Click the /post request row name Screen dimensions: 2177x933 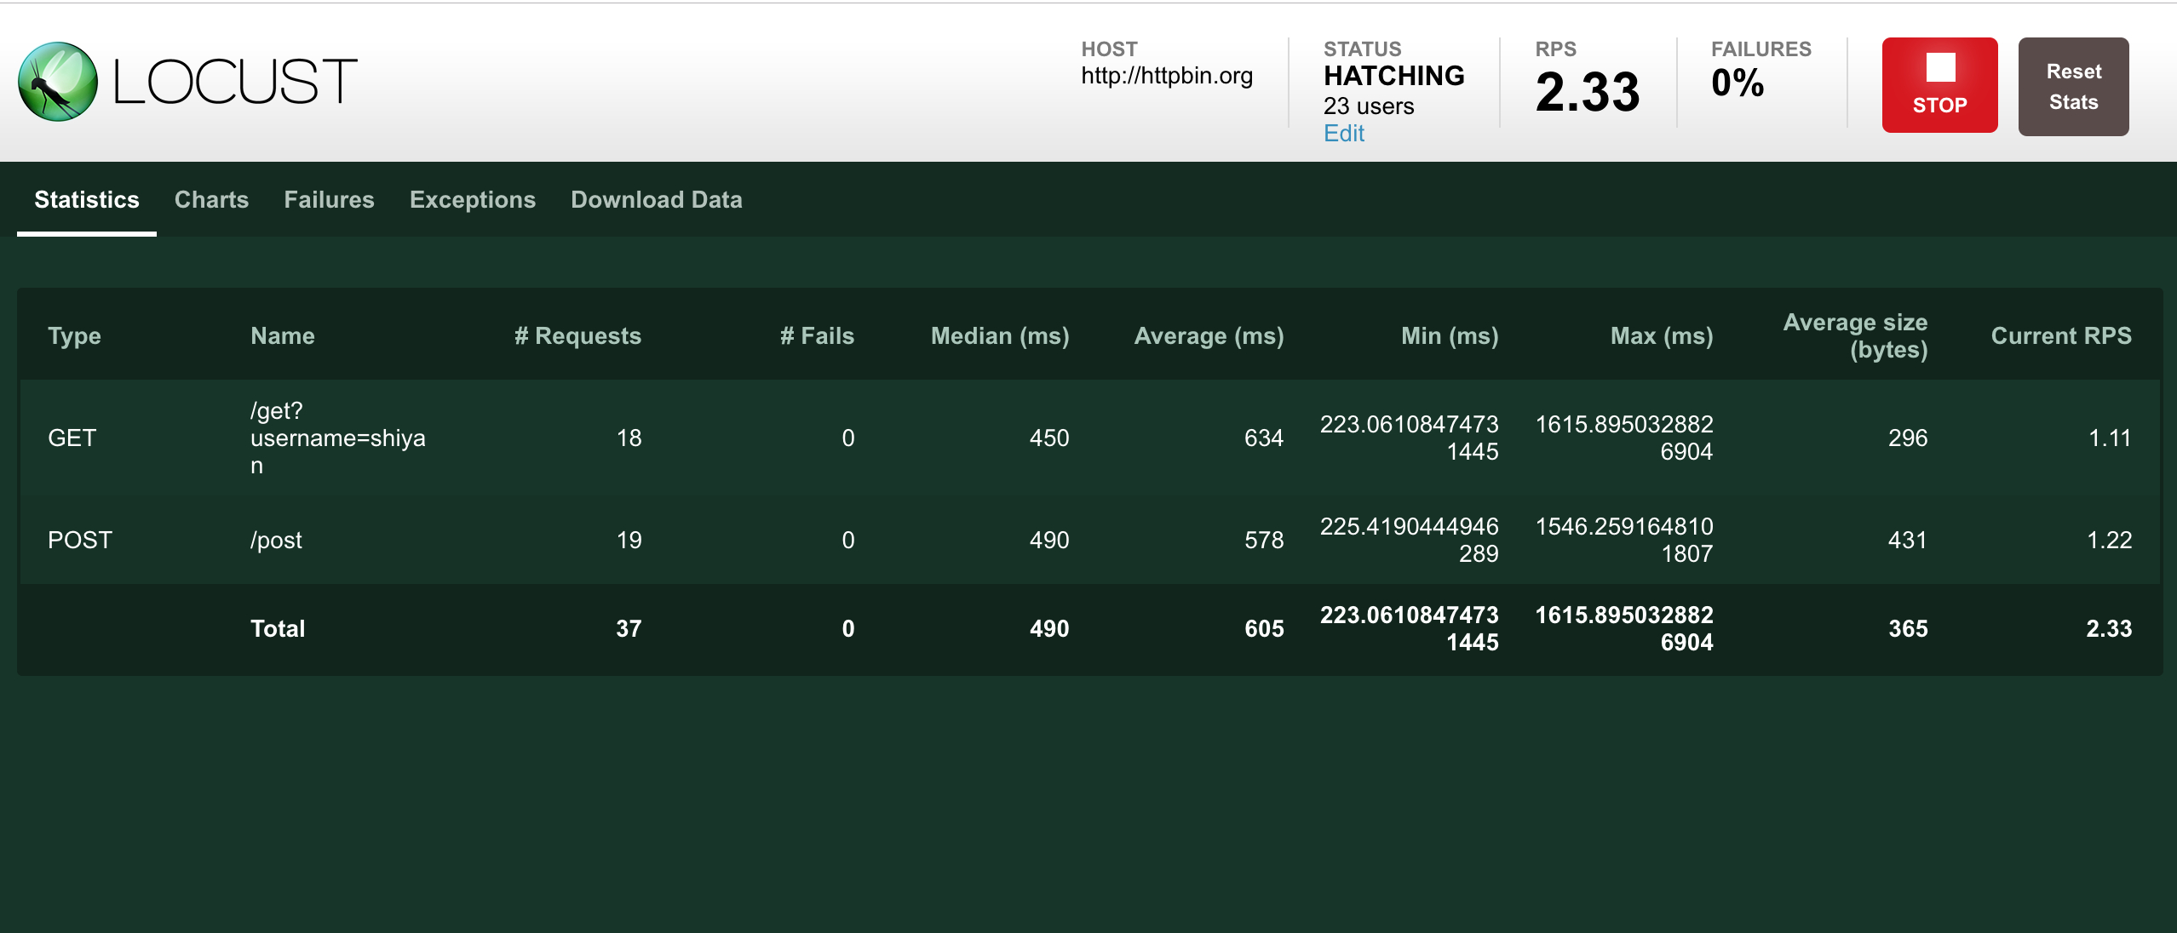[x=276, y=541]
